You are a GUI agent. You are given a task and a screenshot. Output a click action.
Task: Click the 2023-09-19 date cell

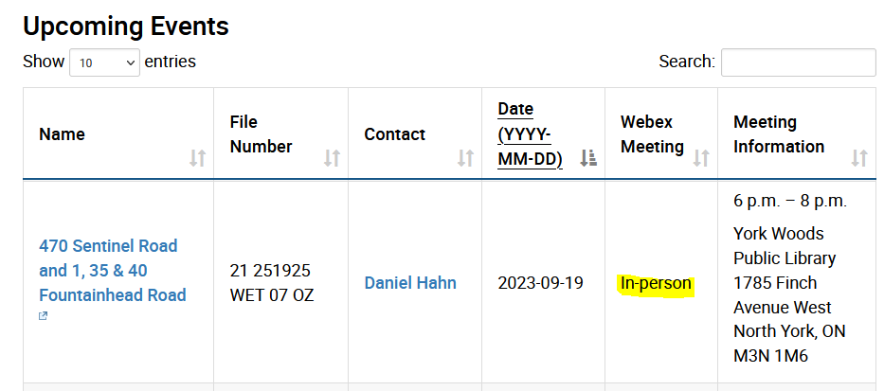(x=540, y=283)
